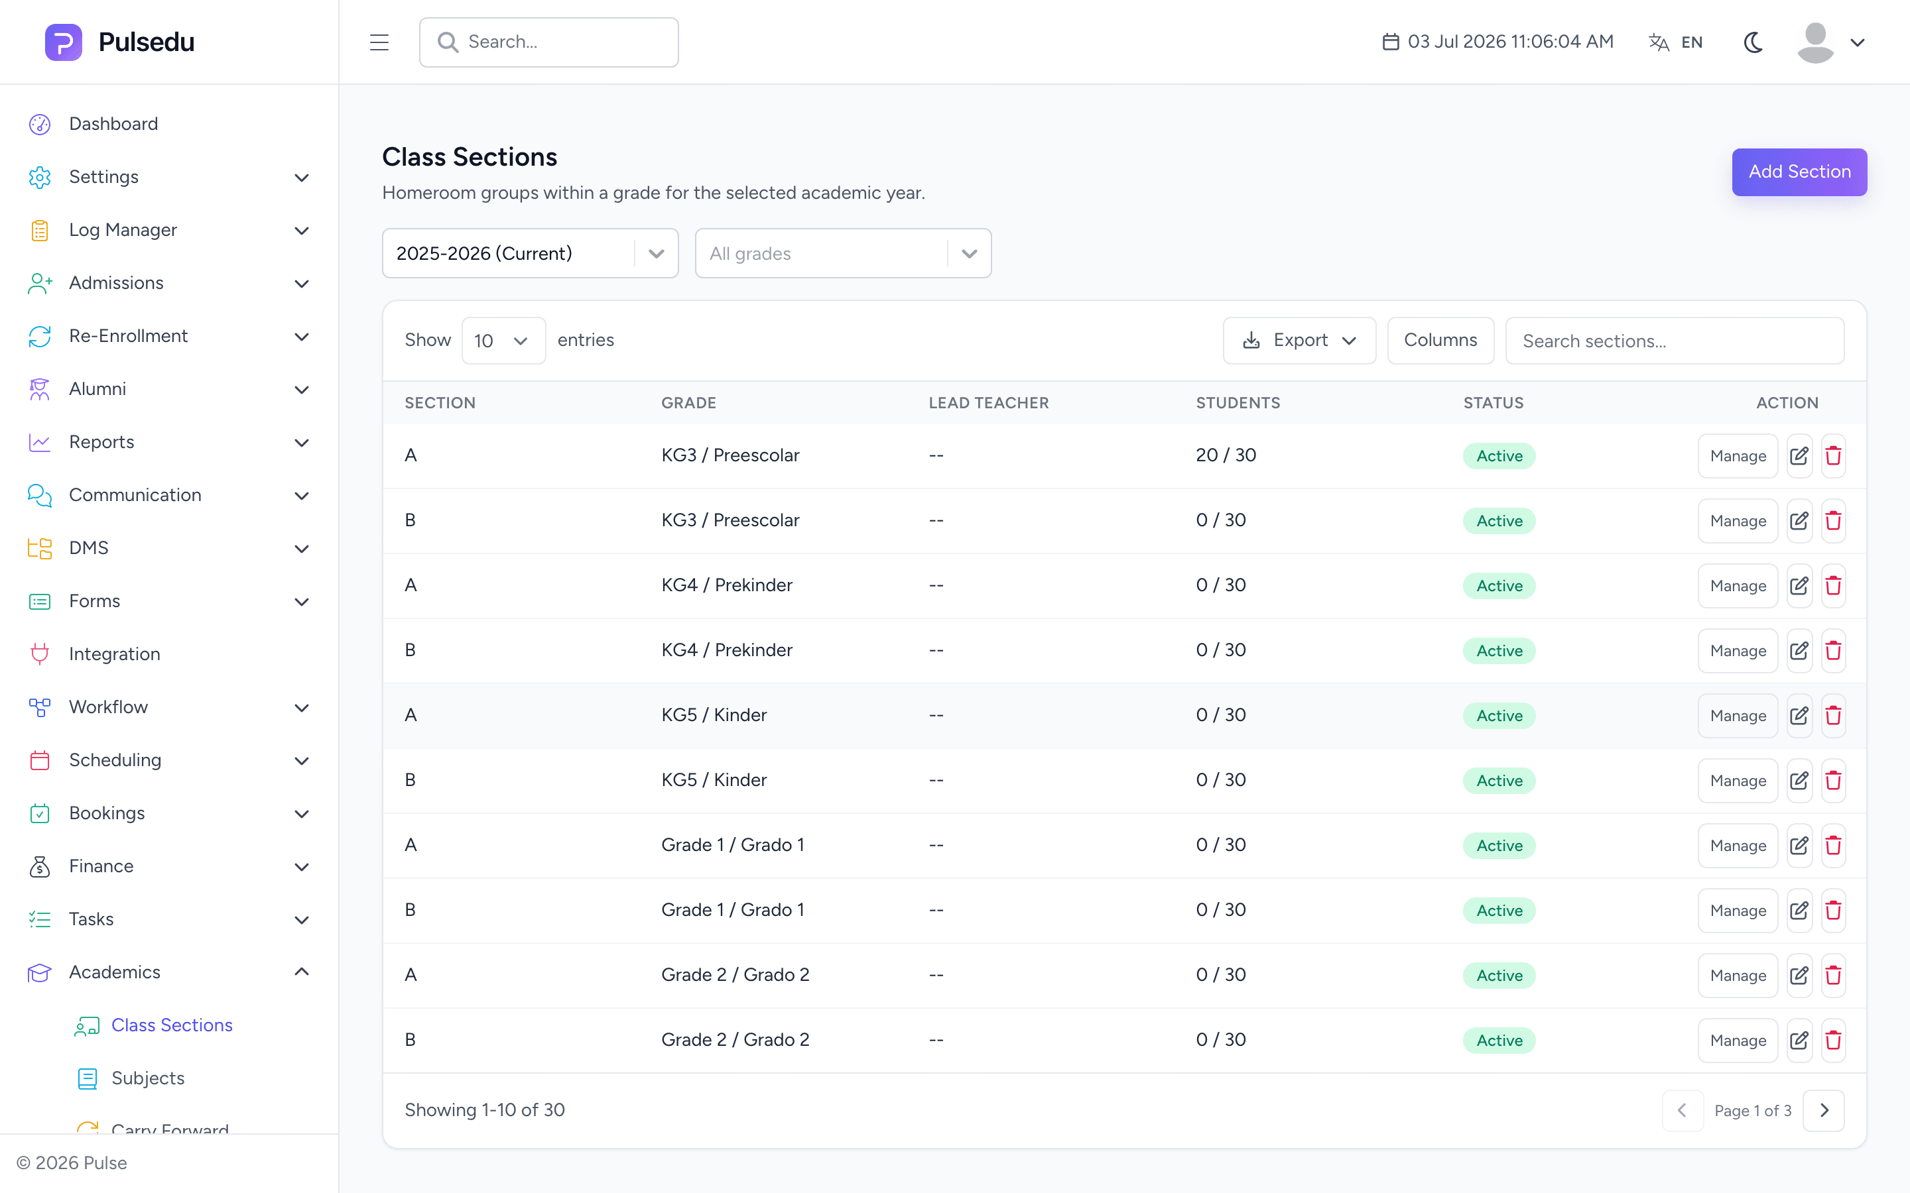Sort by the GRADE column header

click(x=688, y=402)
